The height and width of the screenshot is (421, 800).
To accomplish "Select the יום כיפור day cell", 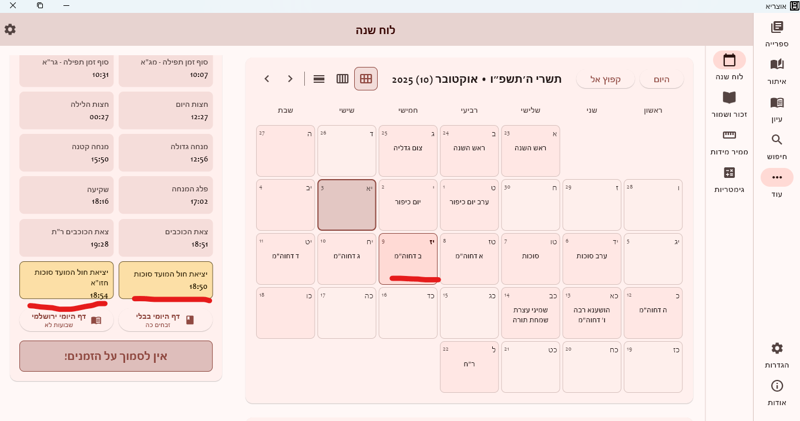I will [408, 205].
